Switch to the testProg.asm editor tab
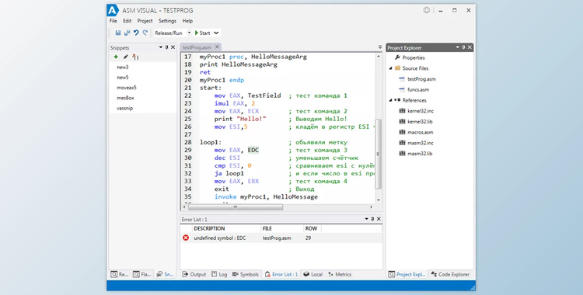The width and height of the screenshot is (583, 295). (197, 47)
